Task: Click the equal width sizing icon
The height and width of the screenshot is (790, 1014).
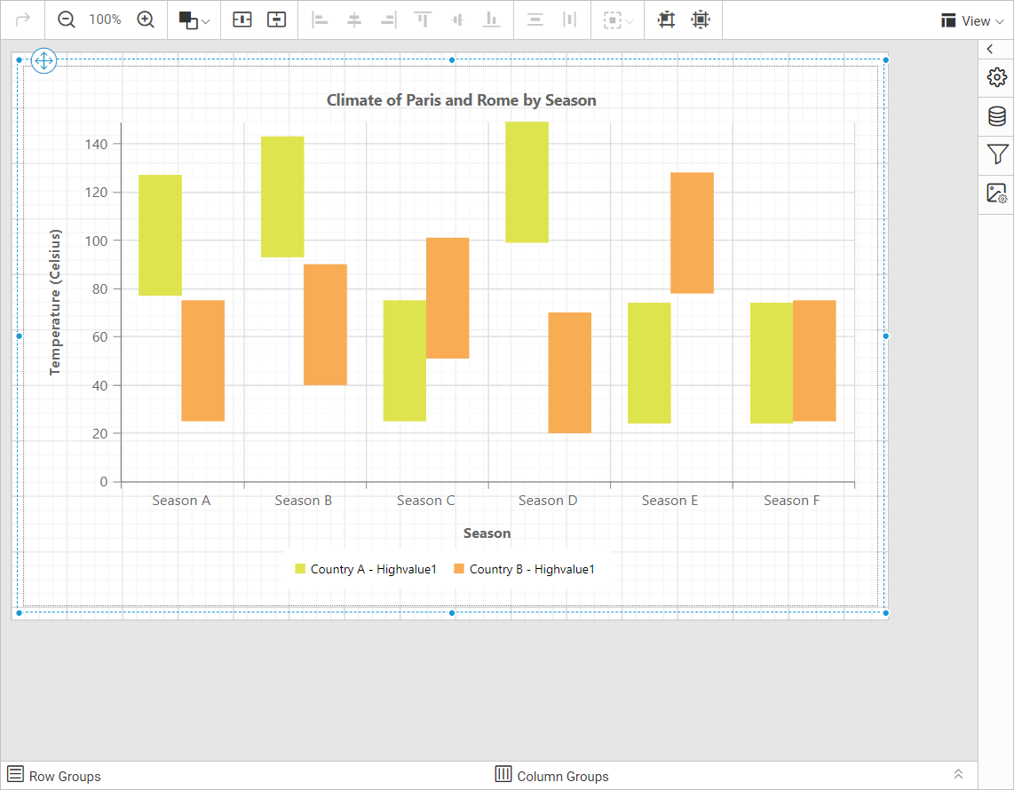Action: [x=242, y=20]
